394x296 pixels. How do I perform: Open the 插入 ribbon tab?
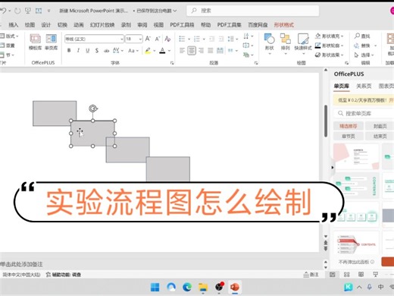pyautogui.click(x=14, y=25)
